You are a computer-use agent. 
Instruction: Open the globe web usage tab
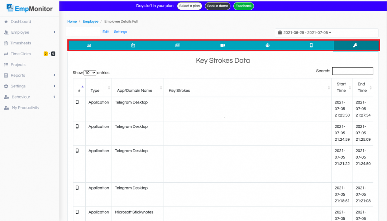click(x=267, y=45)
